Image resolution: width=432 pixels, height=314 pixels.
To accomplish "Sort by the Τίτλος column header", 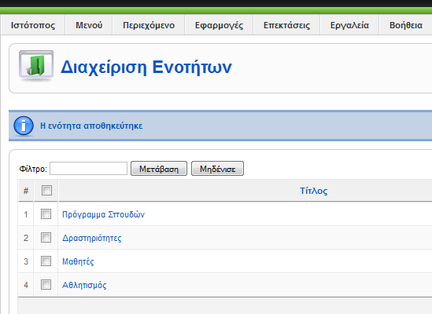I will click(x=313, y=191).
